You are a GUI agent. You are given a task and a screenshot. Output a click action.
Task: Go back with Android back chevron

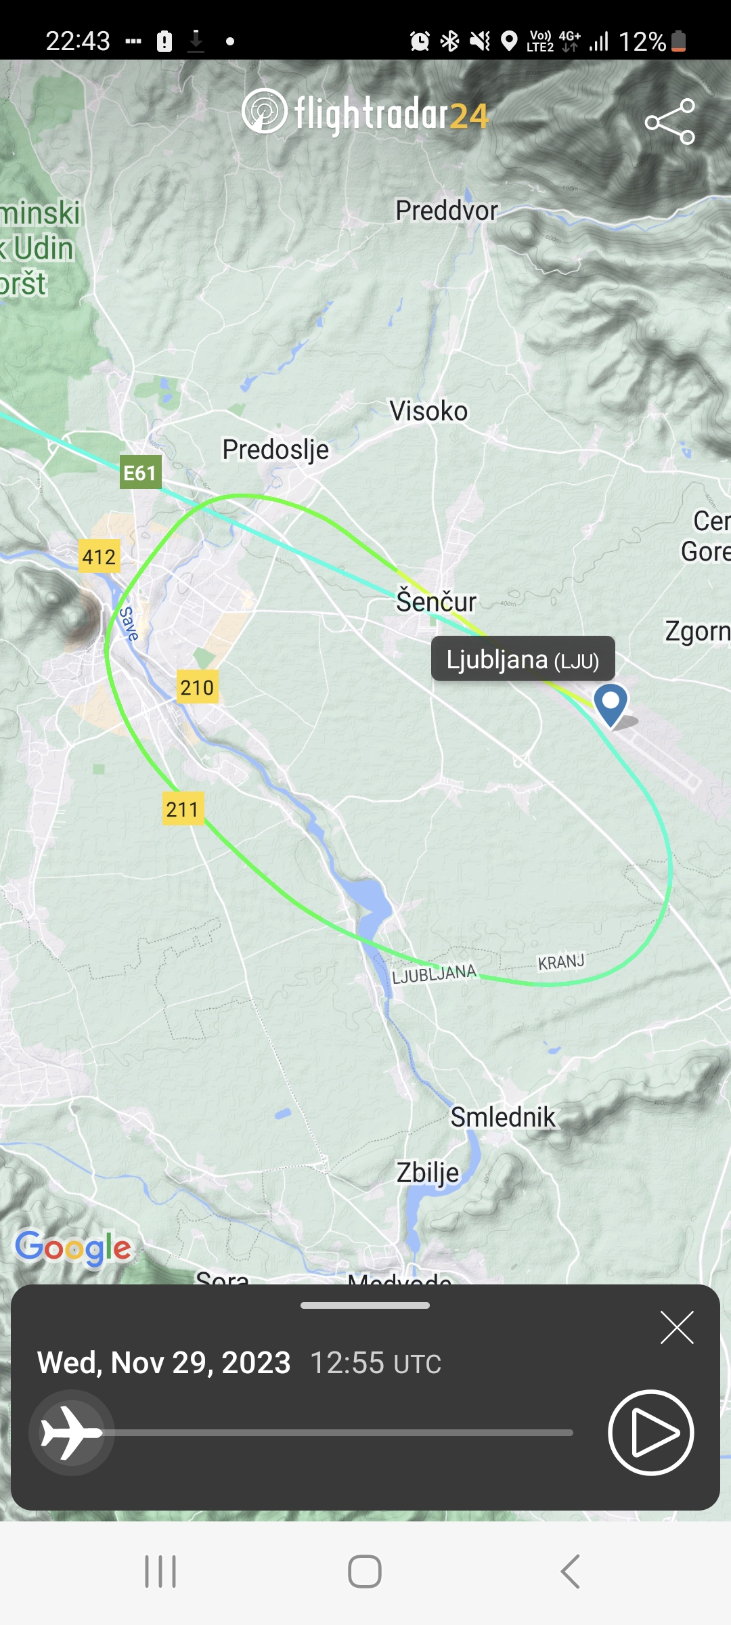(571, 1572)
